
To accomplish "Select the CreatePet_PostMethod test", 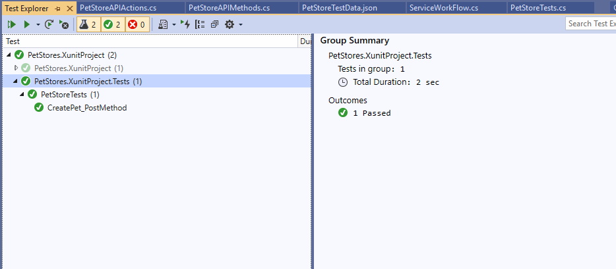I will point(87,108).
